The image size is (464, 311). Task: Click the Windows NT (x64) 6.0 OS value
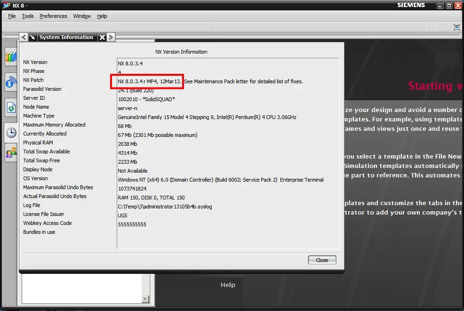pos(220,180)
